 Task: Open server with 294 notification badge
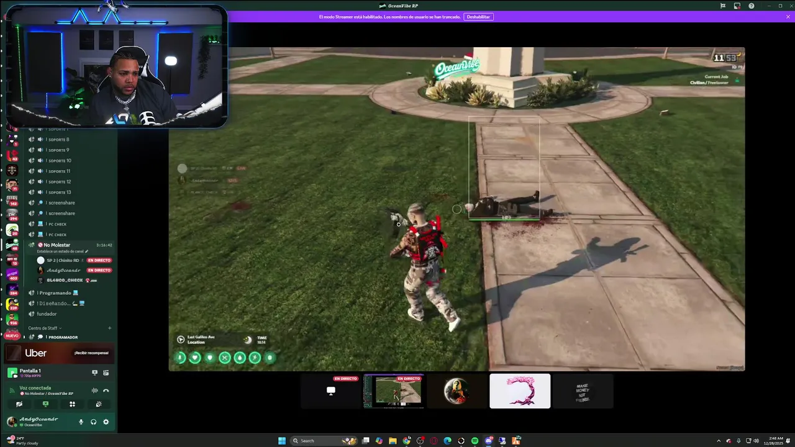coord(12,215)
